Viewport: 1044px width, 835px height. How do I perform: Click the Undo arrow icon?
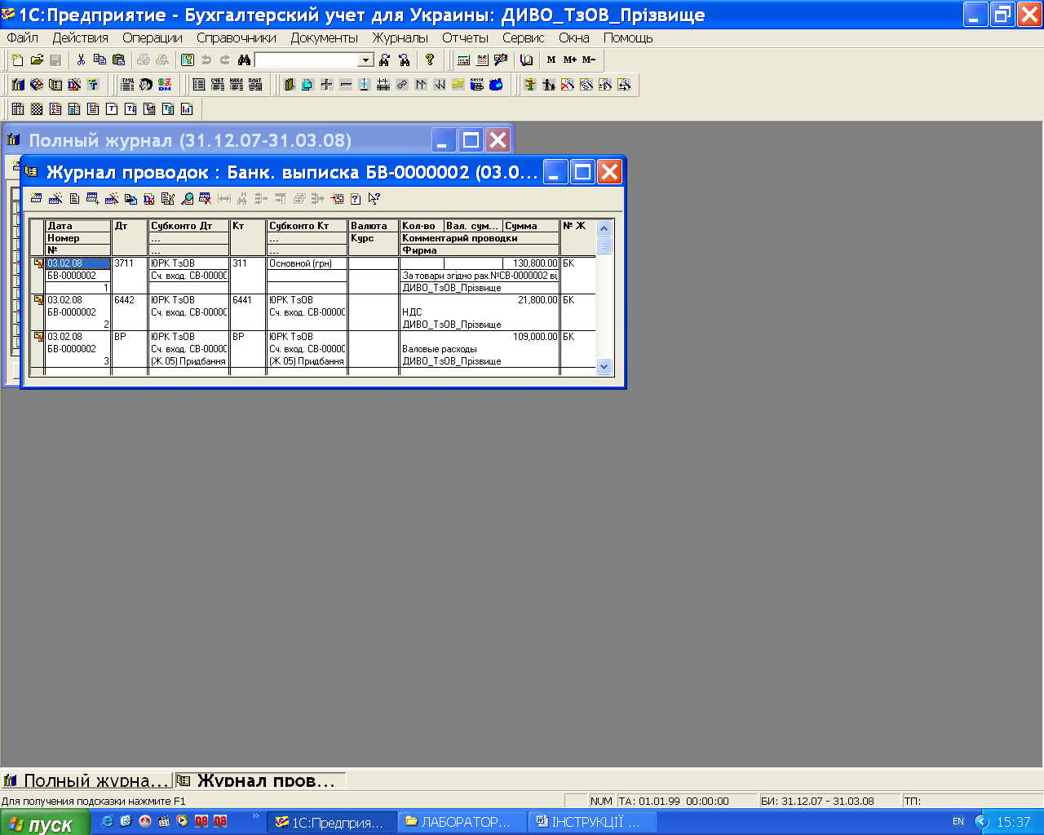click(x=206, y=60)
